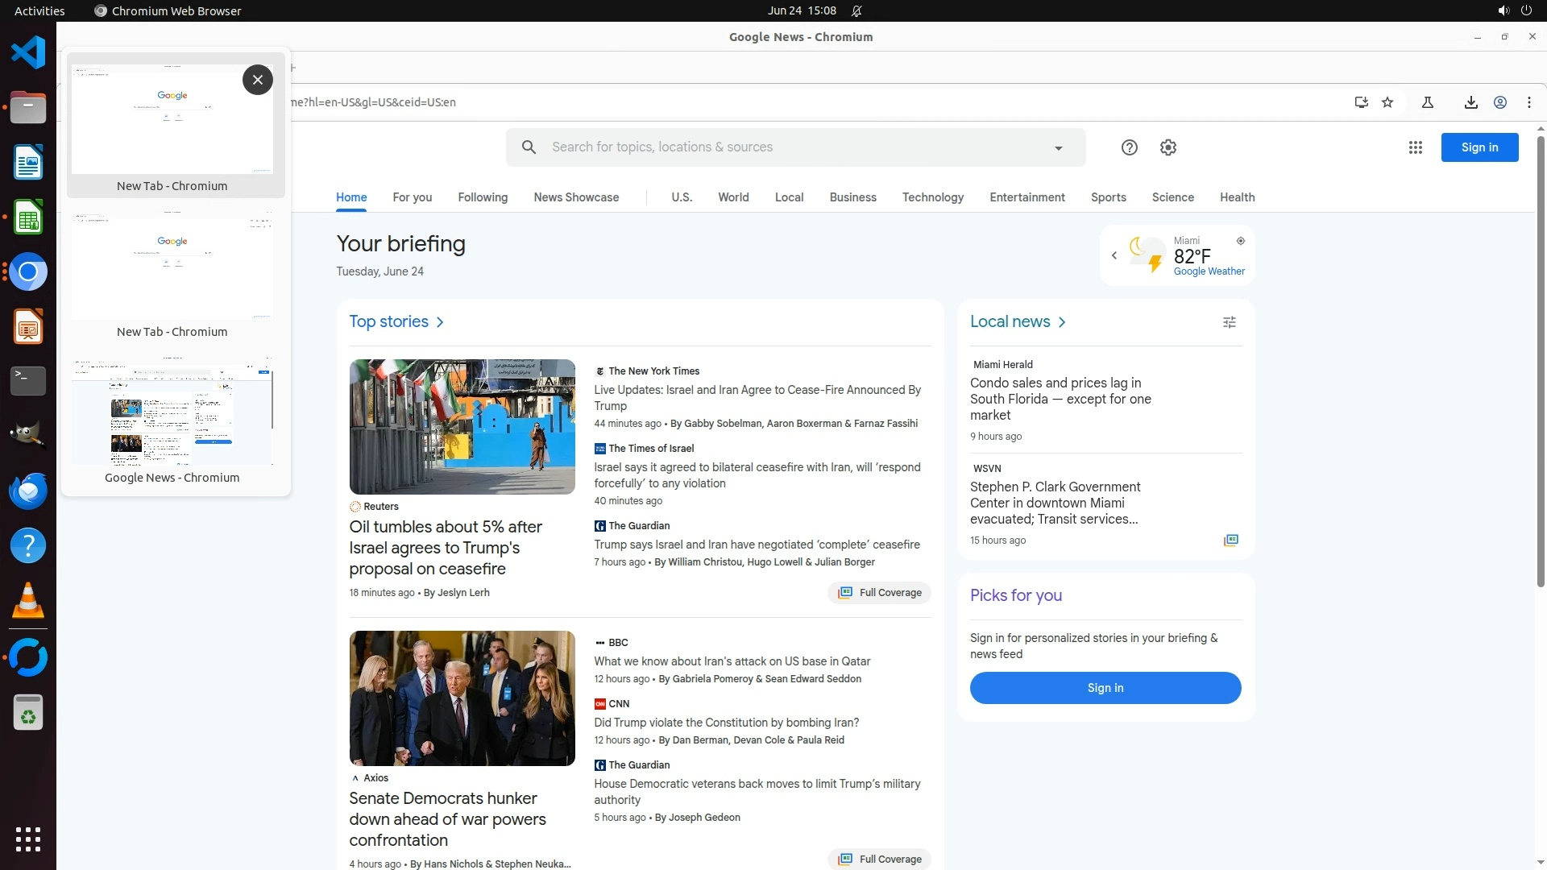
Task: Click the weather card's left chevron
Action: (1114, 255)
